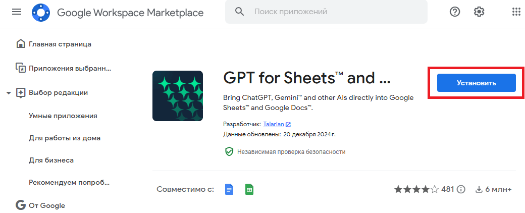Click the Google Sheets compatibility icon
This screenshot has height=213, width=525.
point(249,190)
